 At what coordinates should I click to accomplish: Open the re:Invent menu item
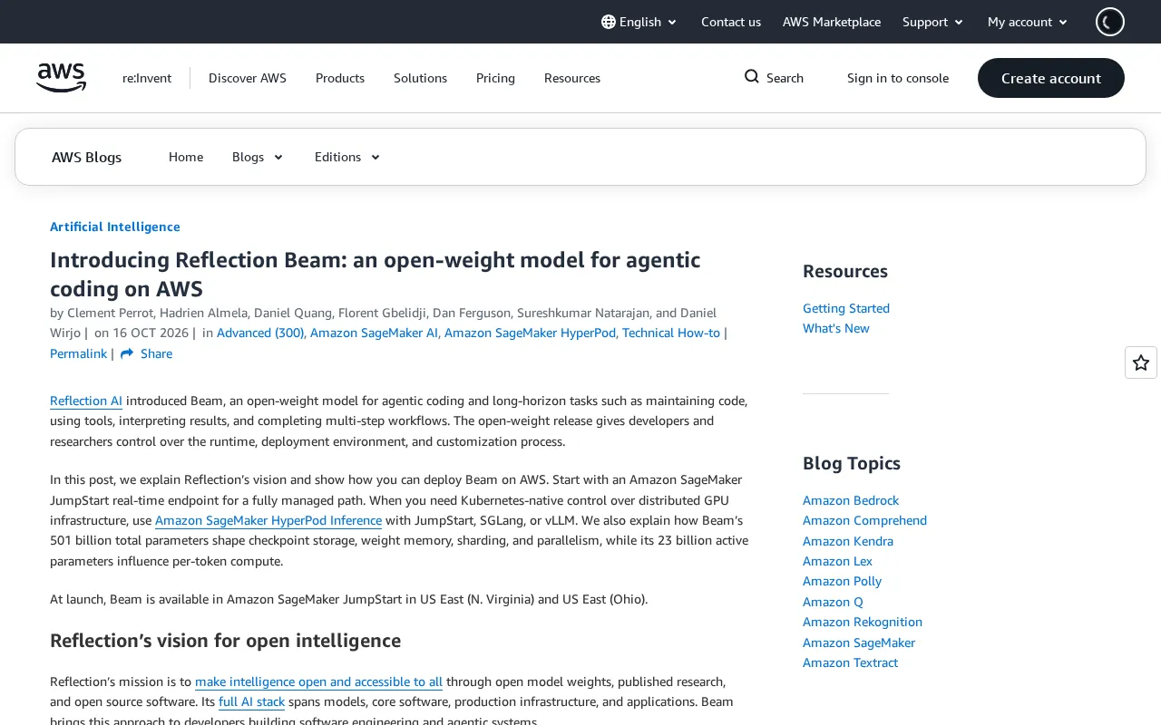147,78
